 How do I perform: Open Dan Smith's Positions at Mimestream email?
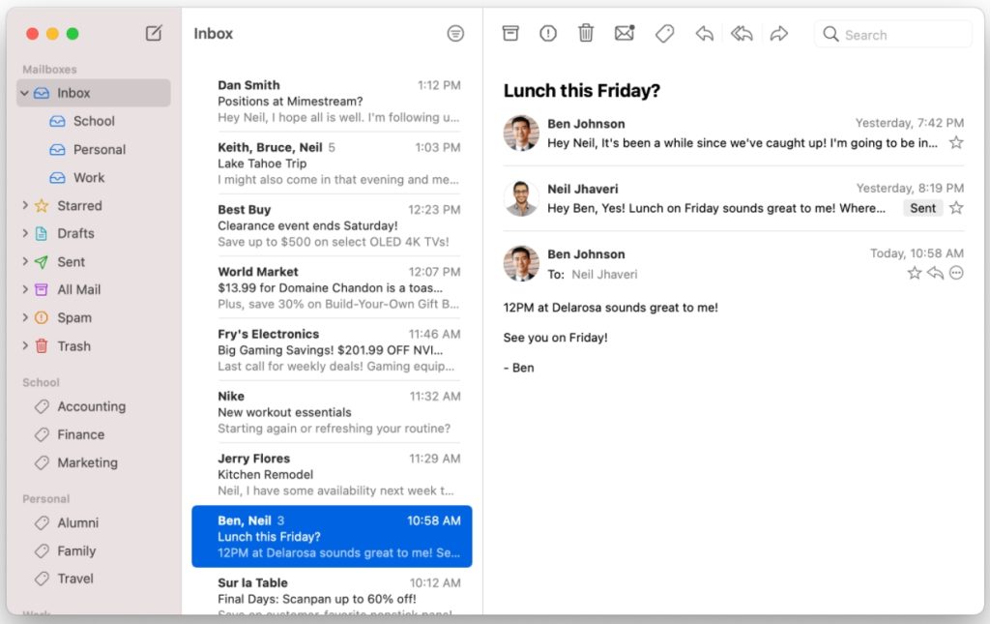tap(333, 101)
